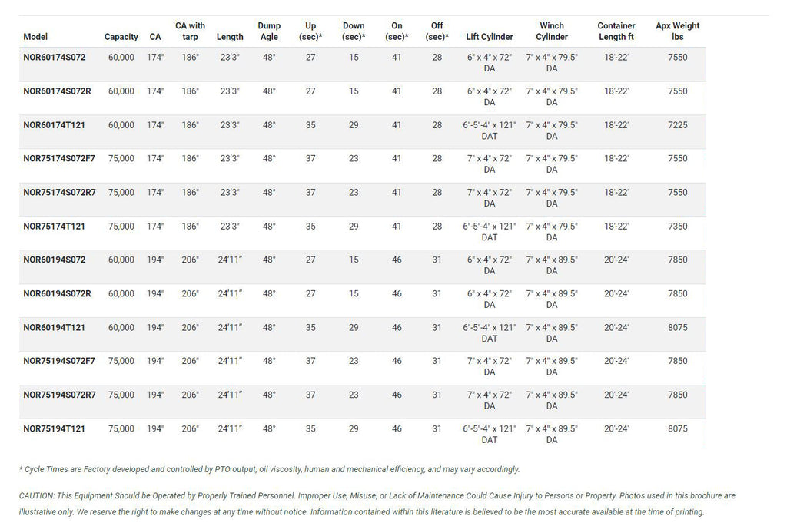The width and height of the screenshot is (787, 526).
Task: Select model NOR75174S072F7
Action: (59, 158)
